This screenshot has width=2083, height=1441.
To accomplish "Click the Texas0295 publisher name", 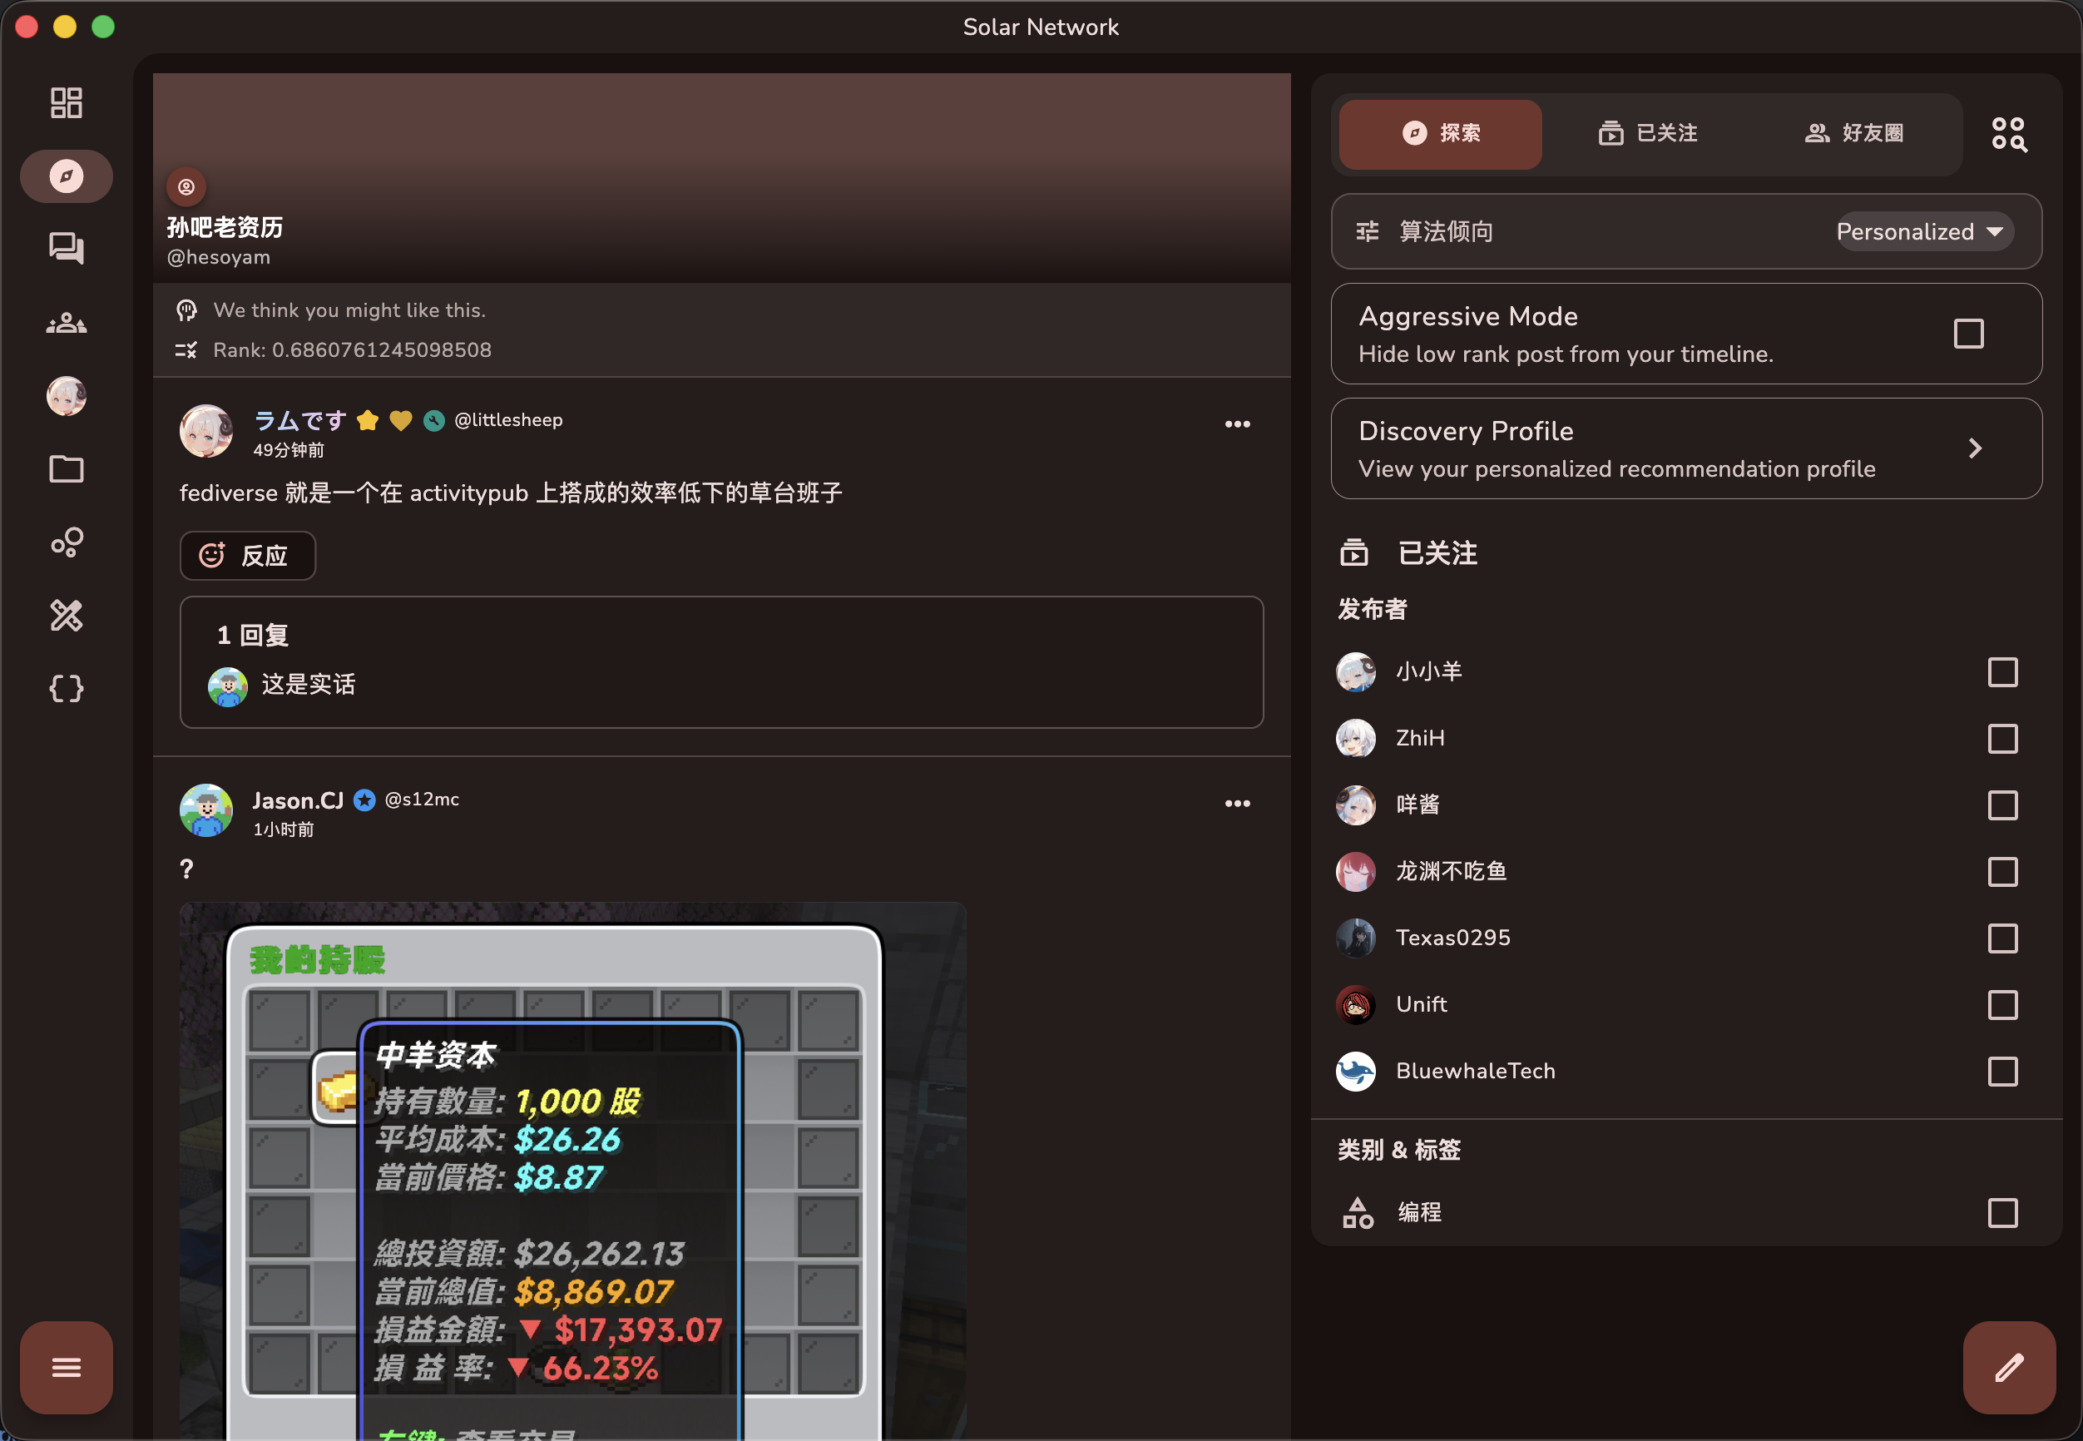I will (x=1453, y=938).
